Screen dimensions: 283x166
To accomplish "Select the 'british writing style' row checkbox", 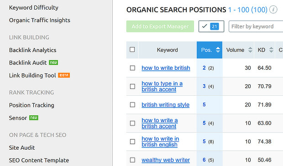I will tap(132, 105).
